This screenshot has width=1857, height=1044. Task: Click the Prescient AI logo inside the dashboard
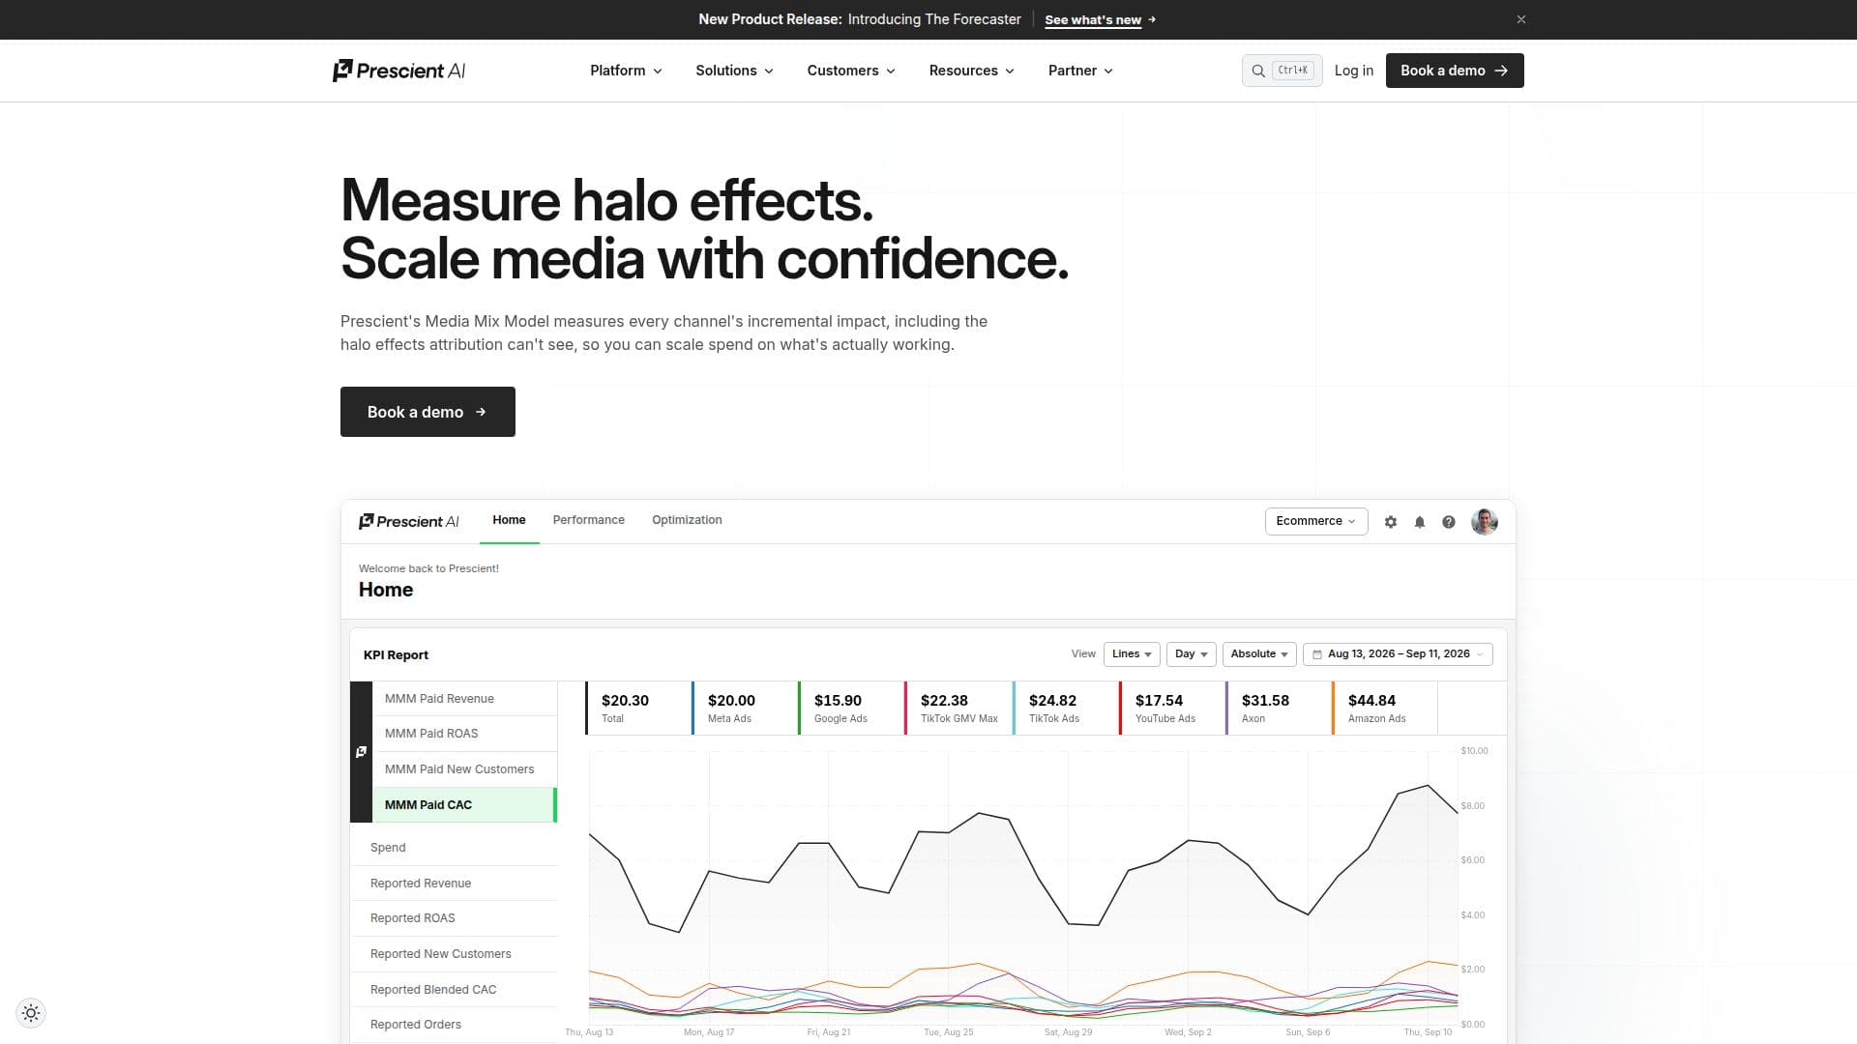click(x=408, y=521)
